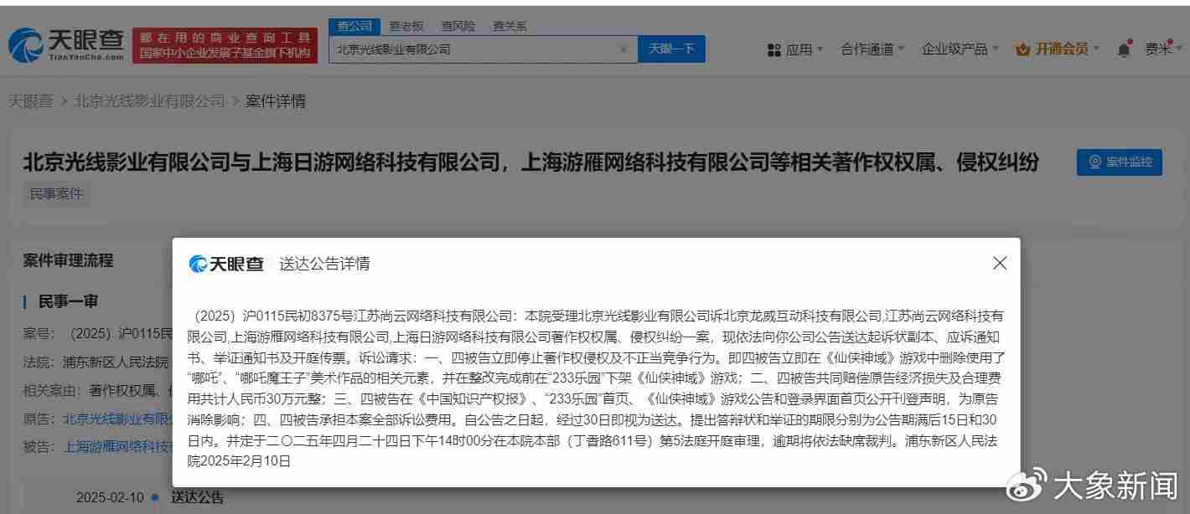The width and height of the screenshot is (1190, 514).
Task: Select the 2025-02-10 timeline marker dot
Action: pyautogui.click(x=154, y=498)
